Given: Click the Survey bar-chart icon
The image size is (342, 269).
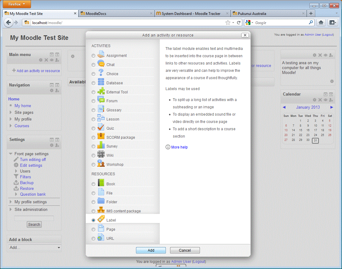Looking at the screenshot, I should (101, 145).
